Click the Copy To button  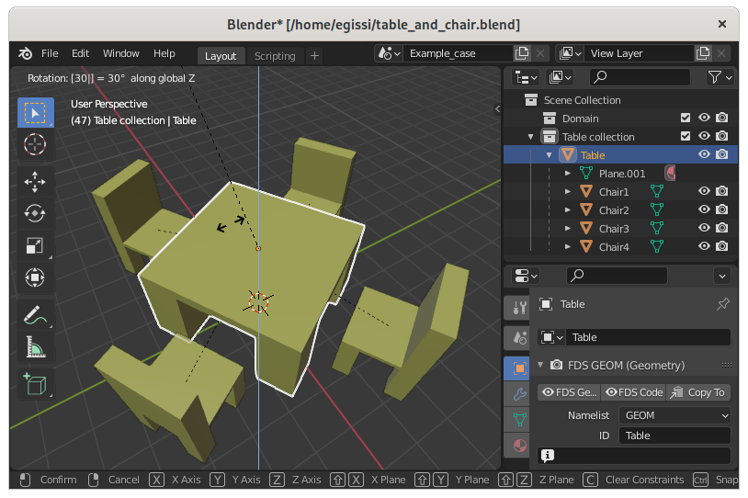click(x=698, y=392)
